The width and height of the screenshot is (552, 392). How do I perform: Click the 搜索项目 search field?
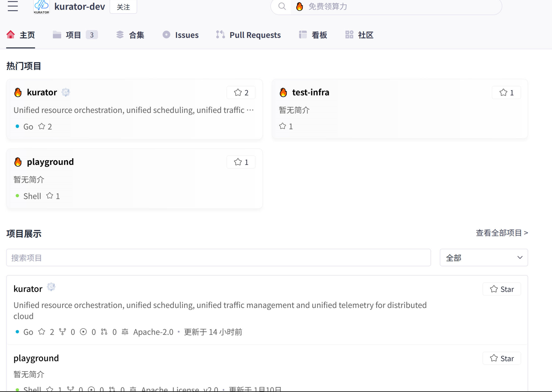(x=218, y=258)
